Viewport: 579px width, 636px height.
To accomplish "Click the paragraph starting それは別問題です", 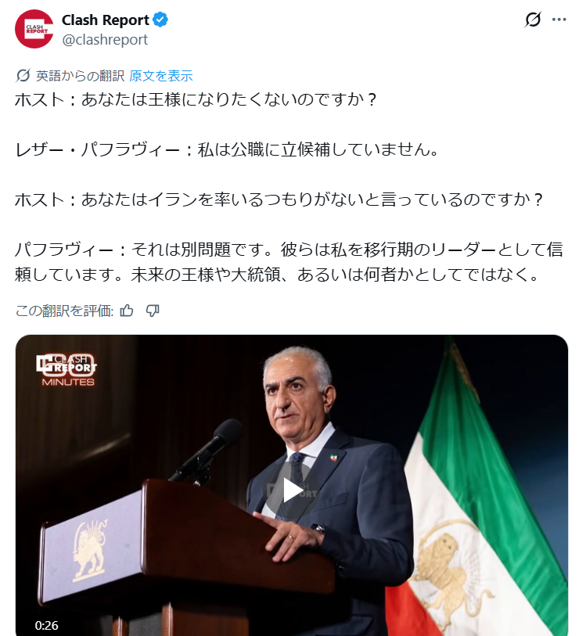I will [x=289, y=262].
